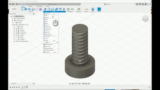Viewport: 160px width, 90px height.
Task: Choose Split Body from Modify menu
Action: (51, 33)
